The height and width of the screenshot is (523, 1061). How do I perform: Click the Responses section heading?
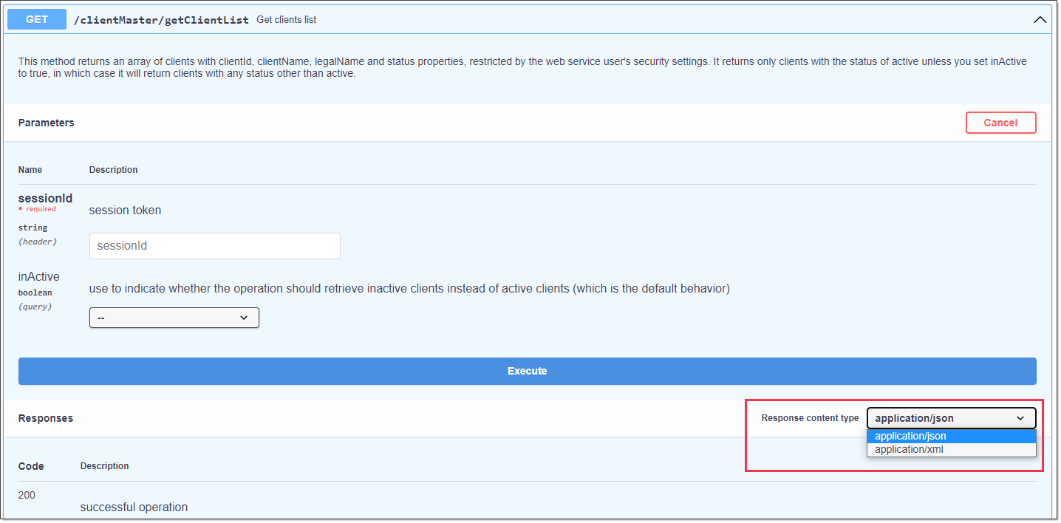pos(45,418)
